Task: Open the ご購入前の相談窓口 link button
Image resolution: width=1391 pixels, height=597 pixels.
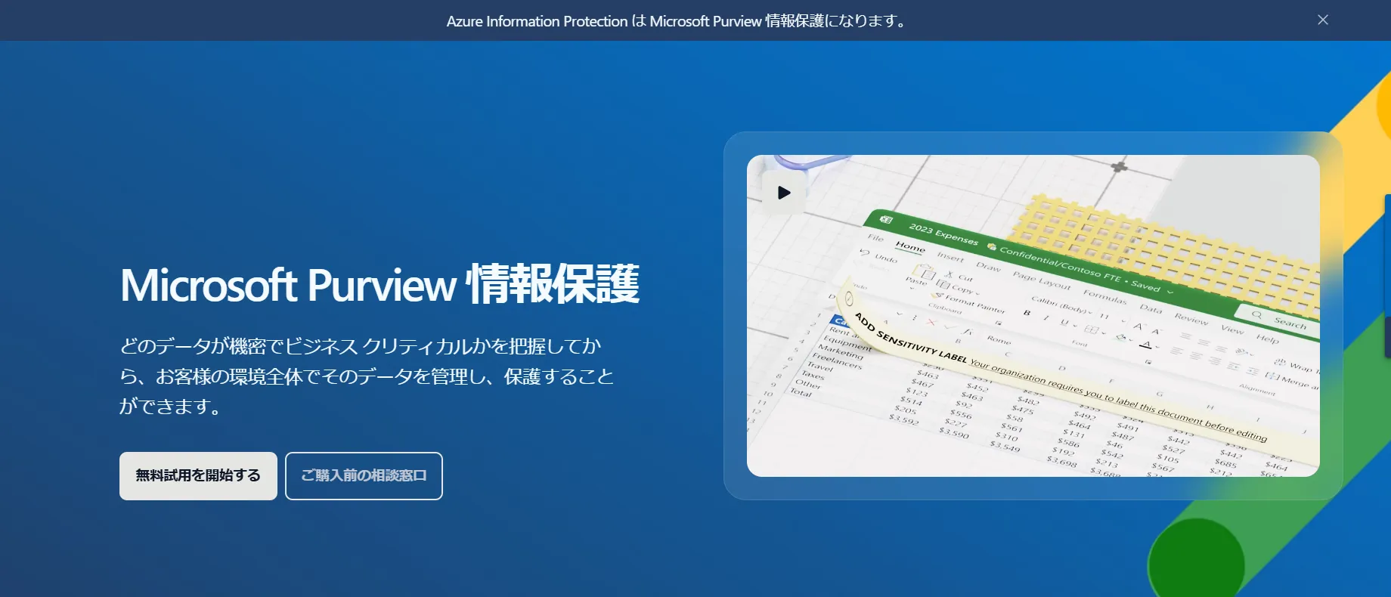Action: pos(364,476)
